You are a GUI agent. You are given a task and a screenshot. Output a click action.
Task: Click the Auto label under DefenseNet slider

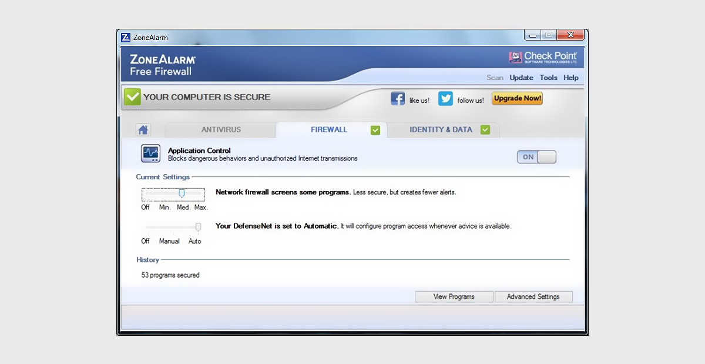click(x=194, y=242)
